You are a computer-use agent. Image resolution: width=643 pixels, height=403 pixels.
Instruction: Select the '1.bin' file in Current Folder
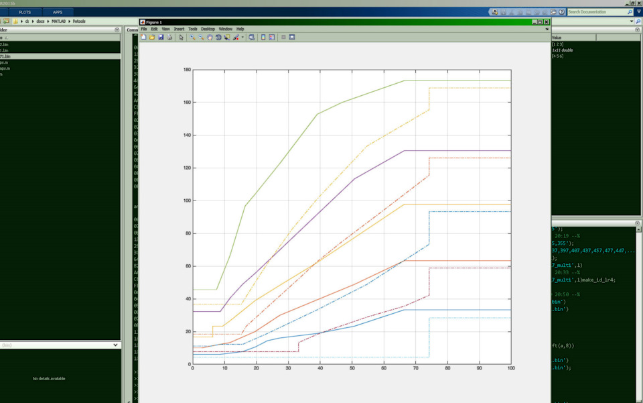click(60, 50)
